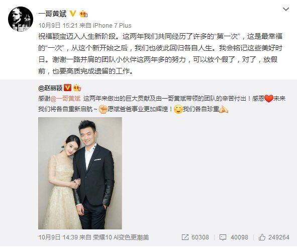The height and width of the screenshot is (247, 297).
Task: Open the @一哥黄斌 mention in reposted text
Action: click(x=65, y=99)
